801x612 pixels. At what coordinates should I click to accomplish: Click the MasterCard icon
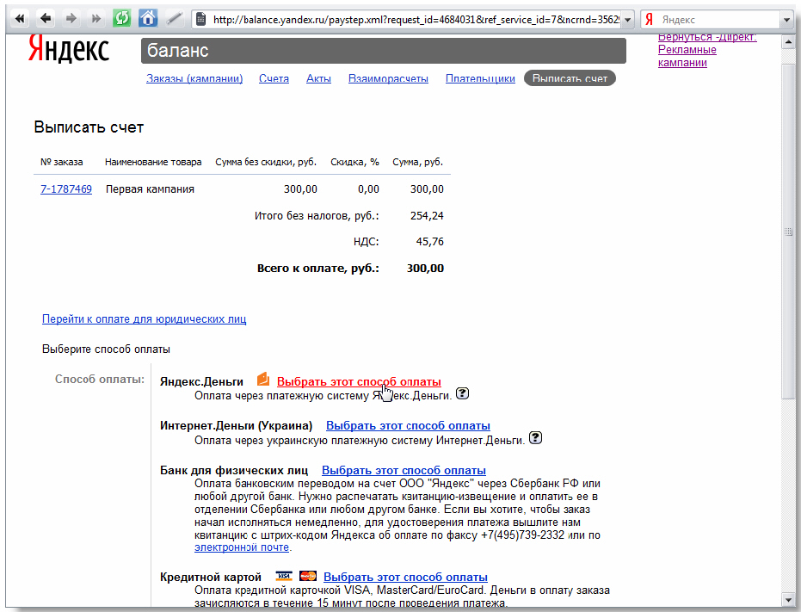(308, 576)
